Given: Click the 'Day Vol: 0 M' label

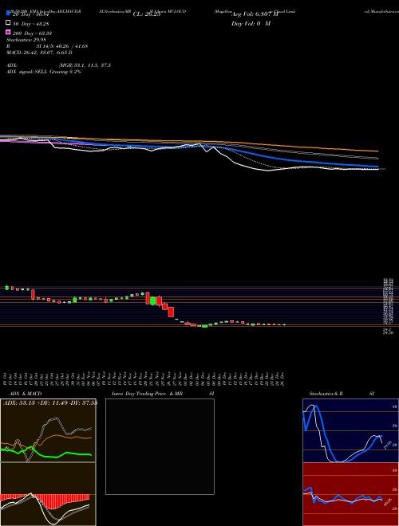Looking at the screenshot, I should pos(251,23).
